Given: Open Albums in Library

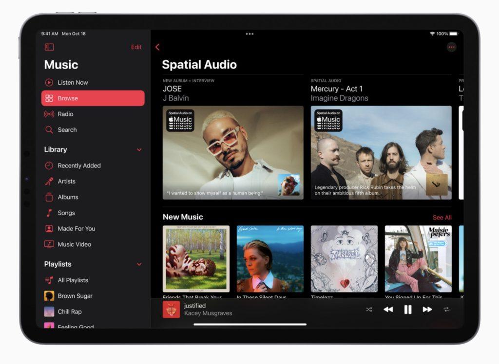Looking at the screenshot, I should 93,197.
